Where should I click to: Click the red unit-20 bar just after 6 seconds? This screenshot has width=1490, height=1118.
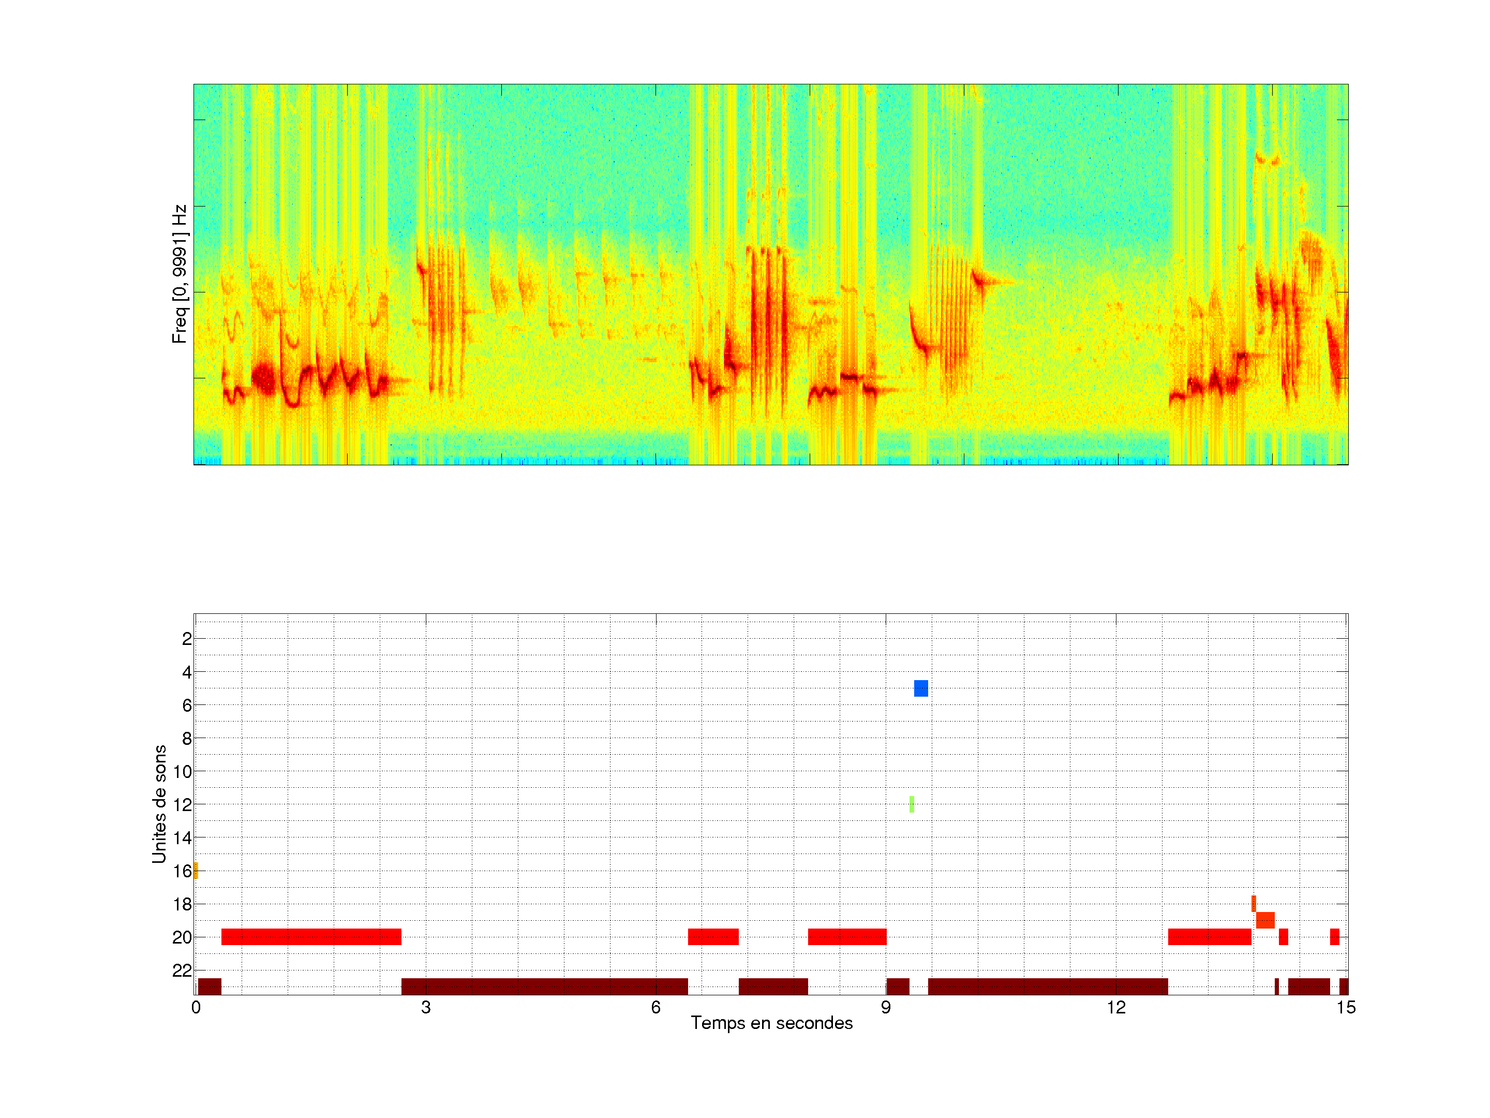(713, 937)
